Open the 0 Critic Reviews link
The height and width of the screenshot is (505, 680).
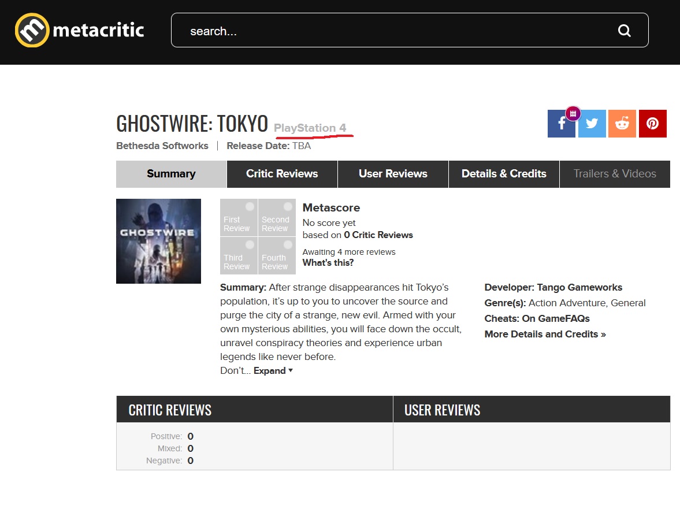coord(378,235)
